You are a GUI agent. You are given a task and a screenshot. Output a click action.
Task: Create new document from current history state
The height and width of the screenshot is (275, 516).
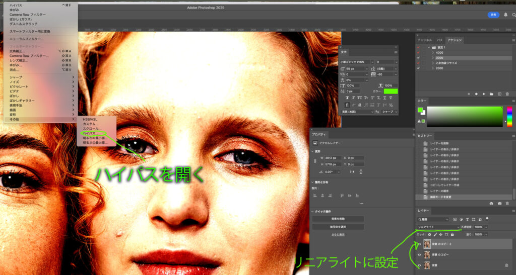point(491,204)
